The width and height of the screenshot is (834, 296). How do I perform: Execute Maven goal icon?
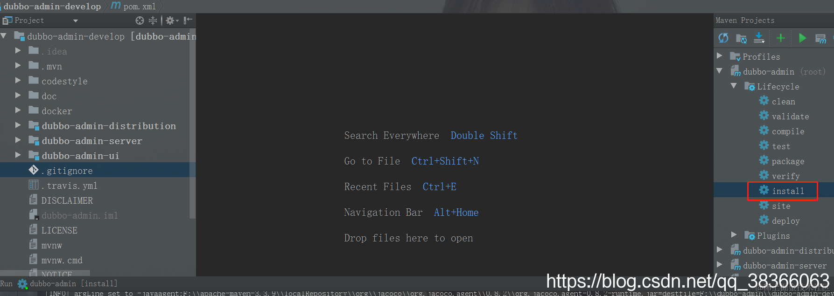820,39
